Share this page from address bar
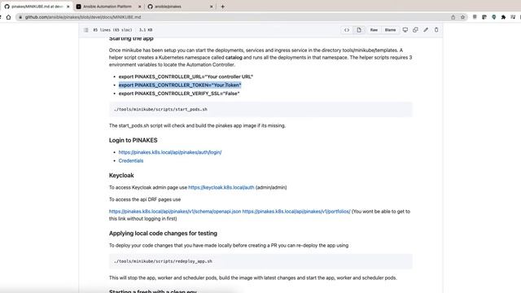This screenshot has width=521, height=293. 453,17
